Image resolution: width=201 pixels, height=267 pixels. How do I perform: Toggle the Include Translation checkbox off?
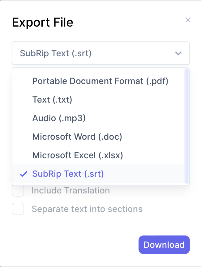point(18,190)
